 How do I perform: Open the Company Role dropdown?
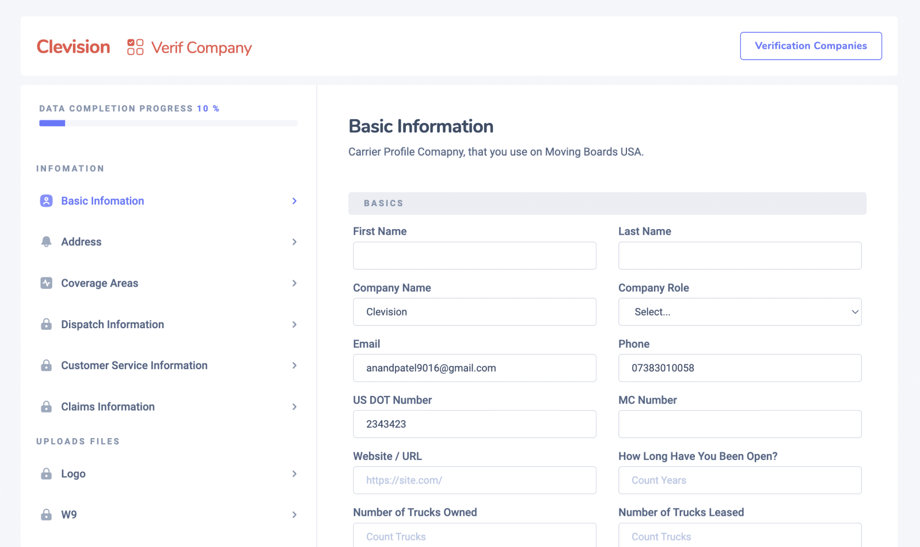tap(740, 312)
